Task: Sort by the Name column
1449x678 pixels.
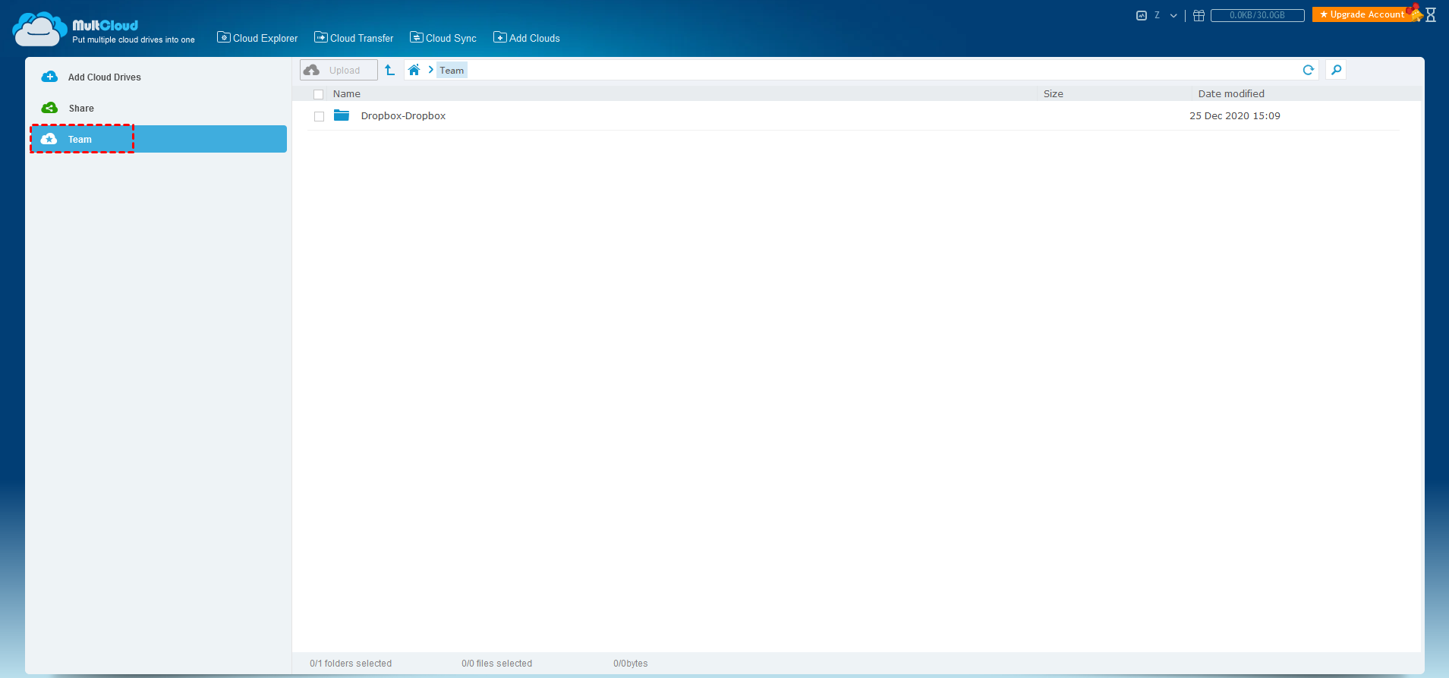Action: tap(347, 94)
